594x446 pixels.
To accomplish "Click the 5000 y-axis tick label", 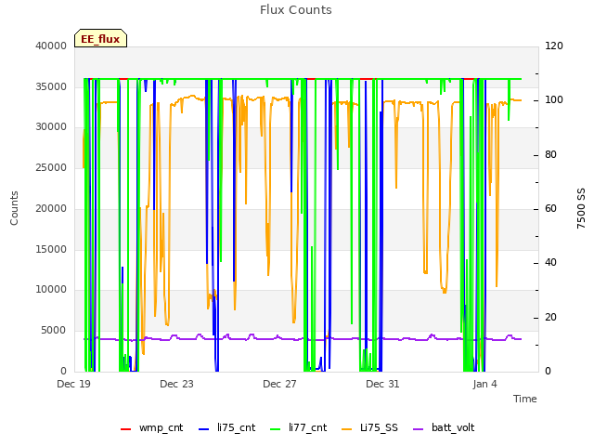I will point(54,331).
